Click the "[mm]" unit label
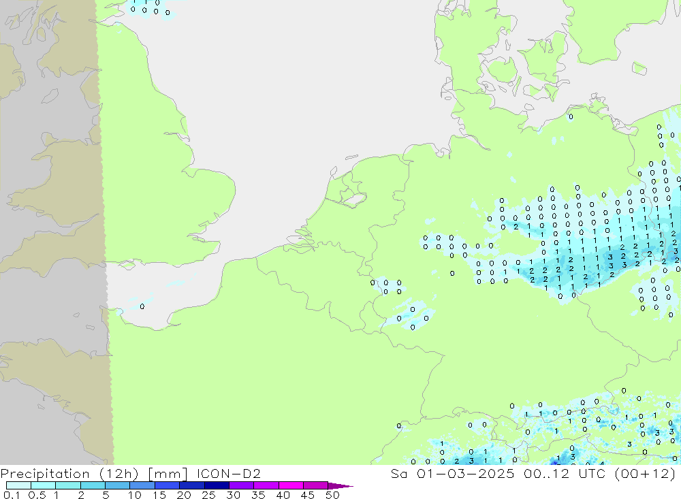The image size is (681, 499). click(168, 474)
